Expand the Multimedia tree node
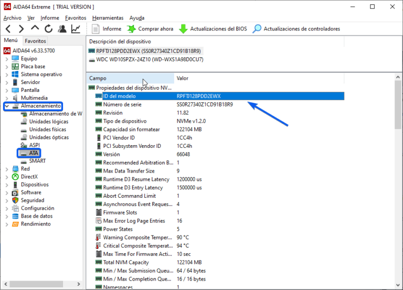The height and width of the screenshot is (290, 403). pyautogui.click(x=7, y=98)
